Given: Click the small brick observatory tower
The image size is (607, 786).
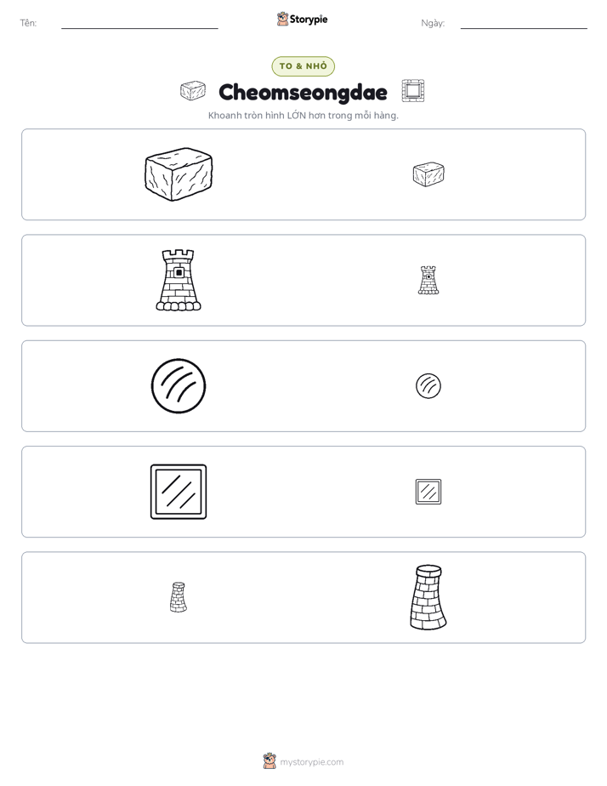Looking at the screenshot, I should (x=179, y=597).
